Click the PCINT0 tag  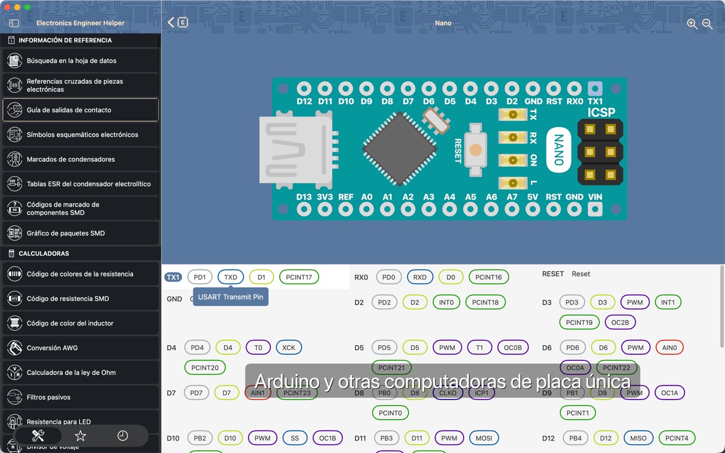(x=390, y=413)
